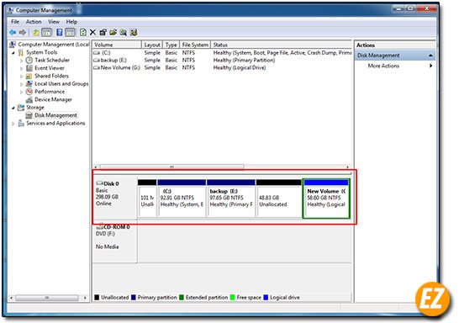Click the Disk Management icon in tree
Screen dimensions: 459x323
(29, 115)
